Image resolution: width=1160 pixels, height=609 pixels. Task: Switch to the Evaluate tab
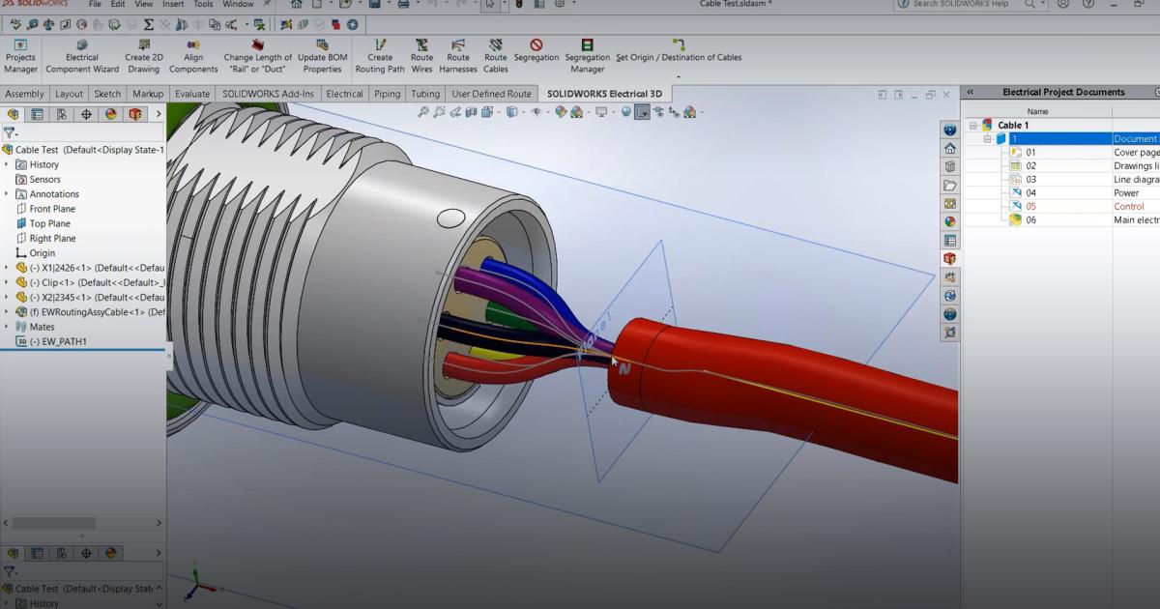tap(192, 94)
